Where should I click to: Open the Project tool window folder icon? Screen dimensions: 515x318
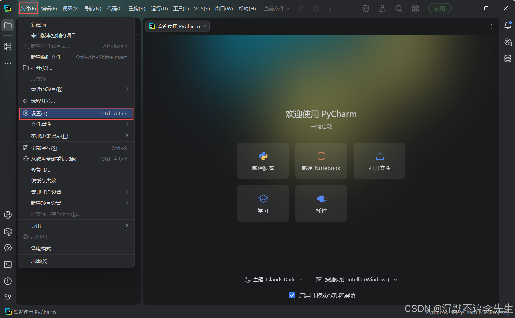point(8,26)
